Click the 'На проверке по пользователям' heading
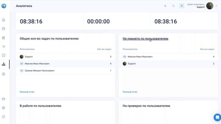221x124 pixels. pyautogui.click(x=146, y=106)
